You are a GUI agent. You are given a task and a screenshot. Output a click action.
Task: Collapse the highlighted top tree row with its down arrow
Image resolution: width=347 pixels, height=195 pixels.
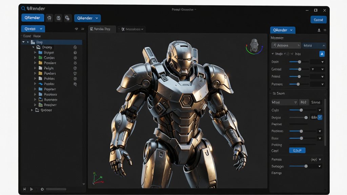pyautogui.click(x=23, y=42)
